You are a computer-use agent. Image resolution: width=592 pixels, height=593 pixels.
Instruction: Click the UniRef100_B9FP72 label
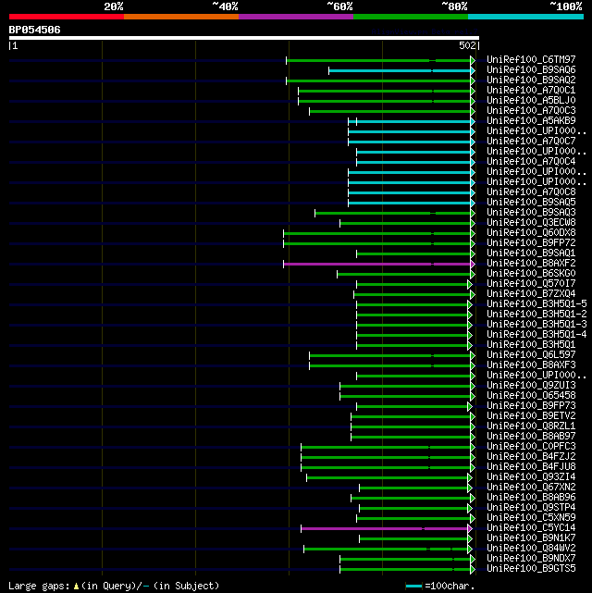click(531, 242)
